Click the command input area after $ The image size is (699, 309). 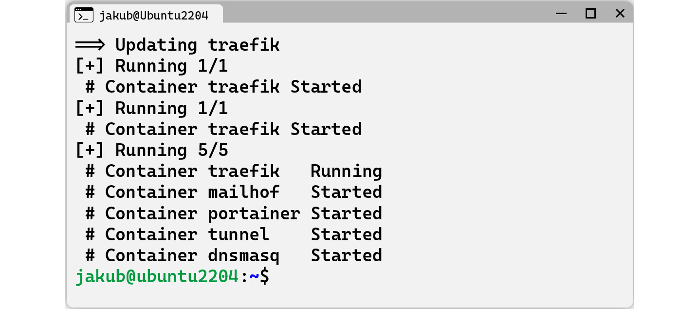(438, 277)
